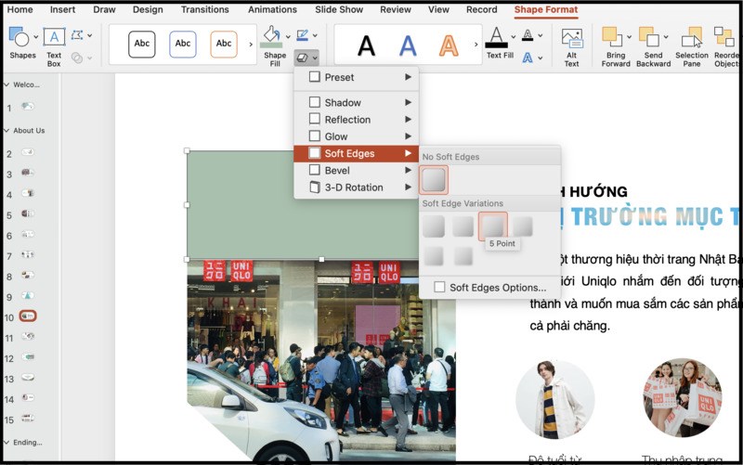
Task: Click the Bring Forward icon
Action: tap(611, 37)
